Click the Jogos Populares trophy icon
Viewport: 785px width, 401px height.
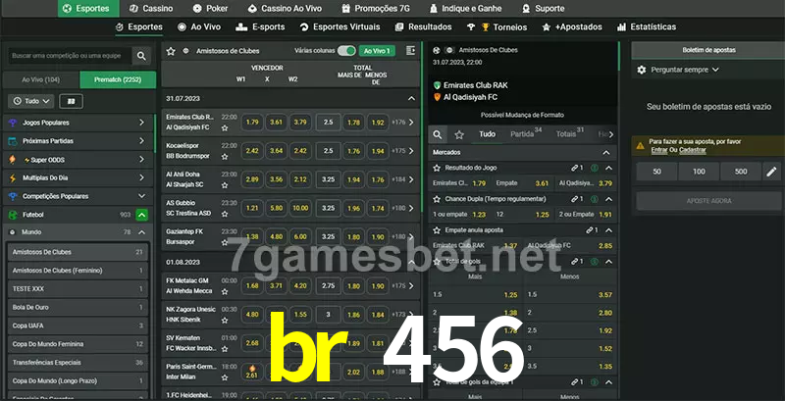(x=13, y=123)
